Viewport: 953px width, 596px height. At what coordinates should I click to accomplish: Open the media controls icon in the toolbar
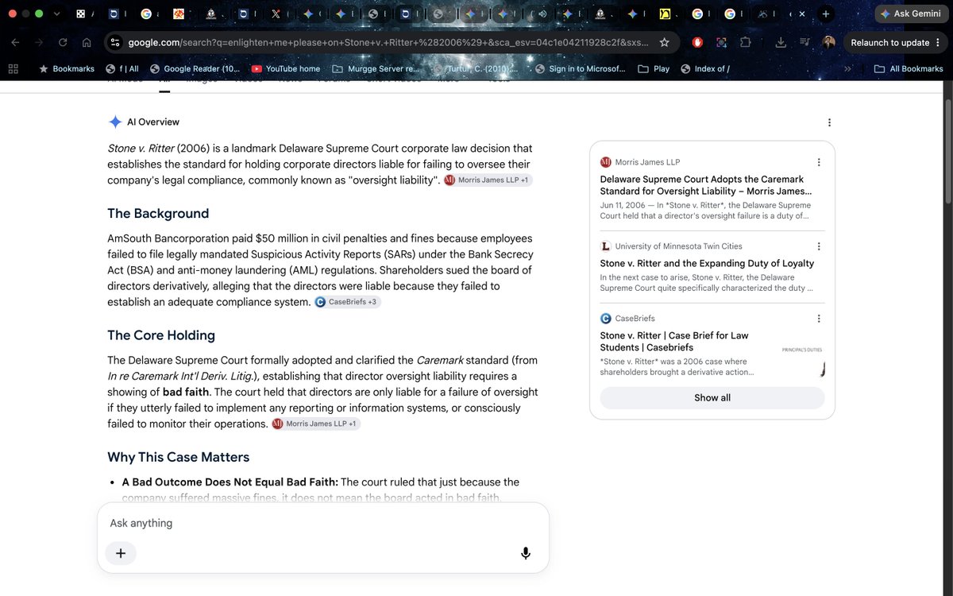[805, 43]
